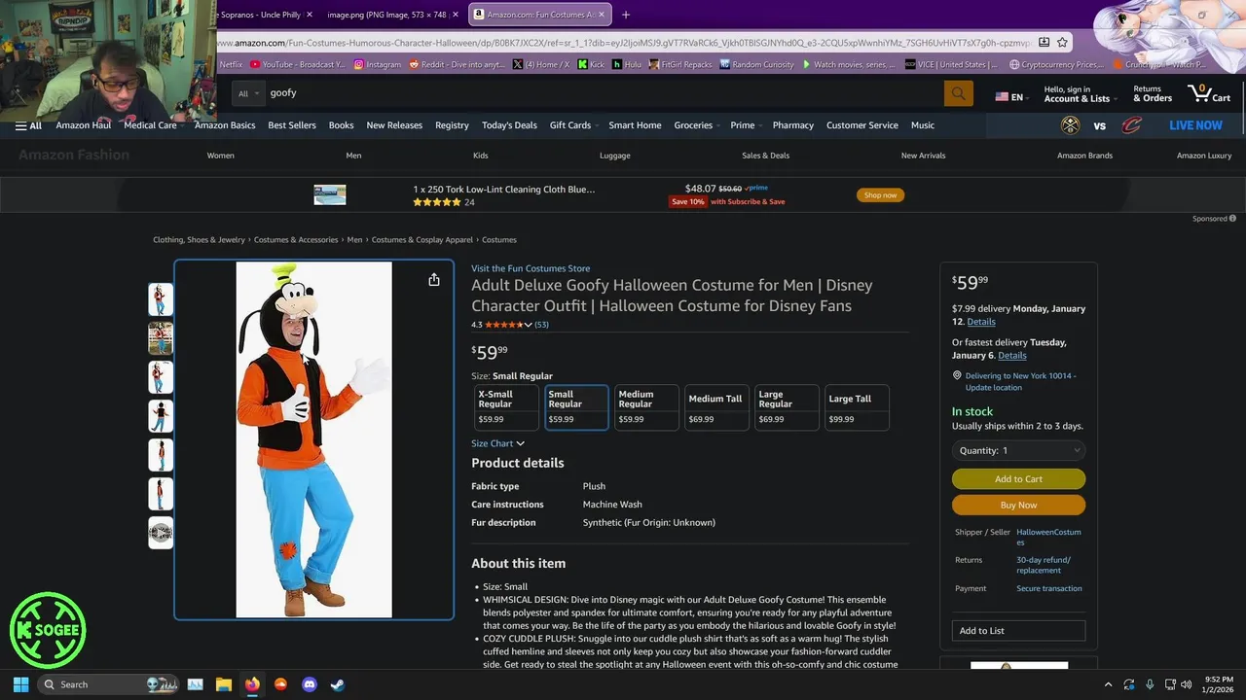This screenshot has width=1246, height=700.
Task: Open the shopping Cart icon
Action: point(1209,93)
